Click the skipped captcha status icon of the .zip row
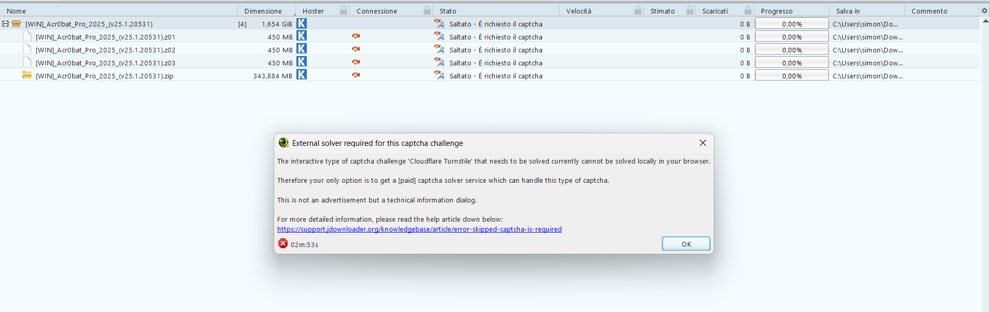This screenshot has height=312, width=990. (x=439, y=75)
